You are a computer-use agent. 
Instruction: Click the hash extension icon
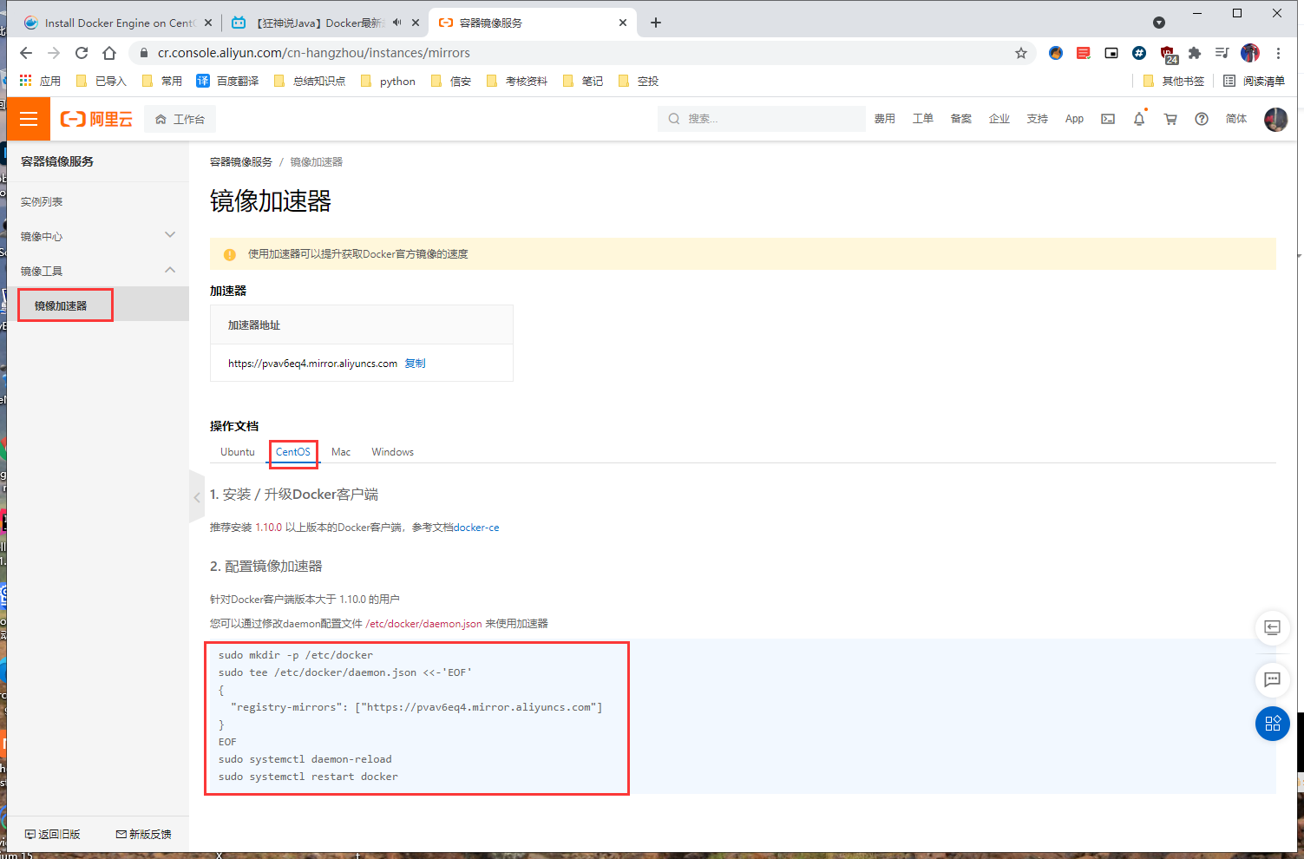coord(1139,53)
